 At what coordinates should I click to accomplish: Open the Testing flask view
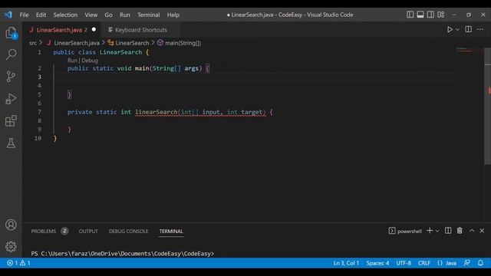[x=11, y=143]
